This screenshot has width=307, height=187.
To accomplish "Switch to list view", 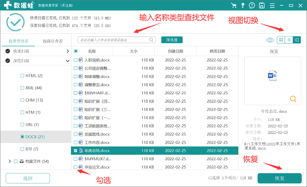I will pyautogui.click(x=289, y=40).
